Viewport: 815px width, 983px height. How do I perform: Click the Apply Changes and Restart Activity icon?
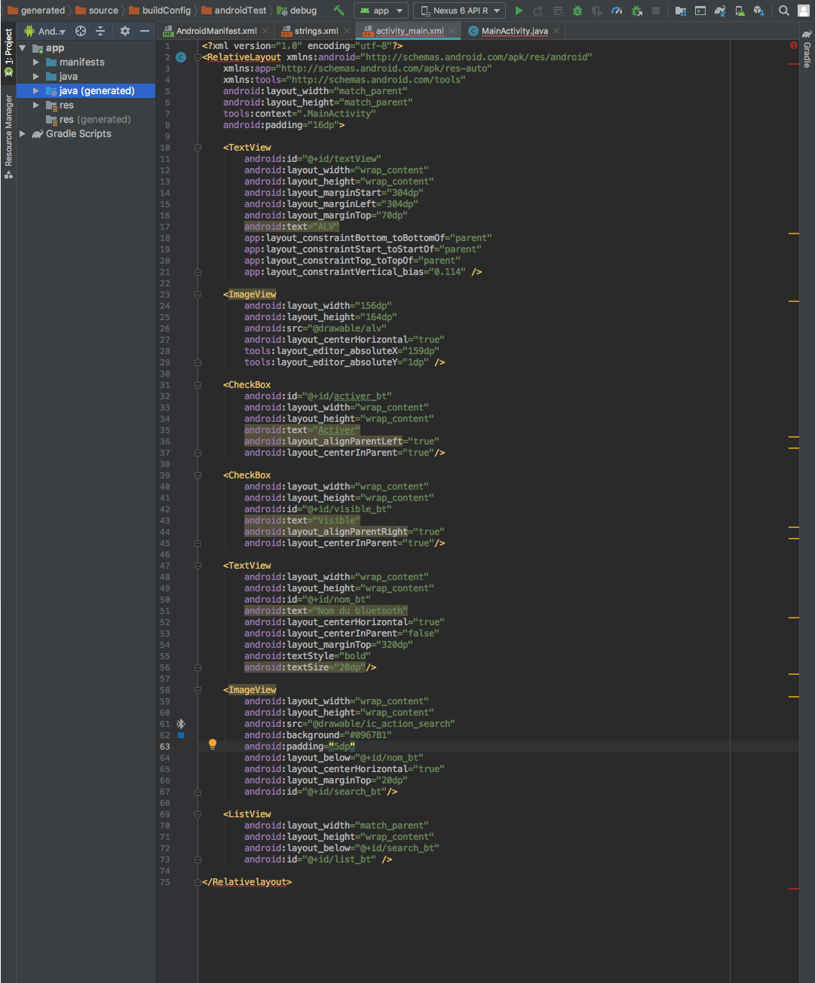pos(538,11)
